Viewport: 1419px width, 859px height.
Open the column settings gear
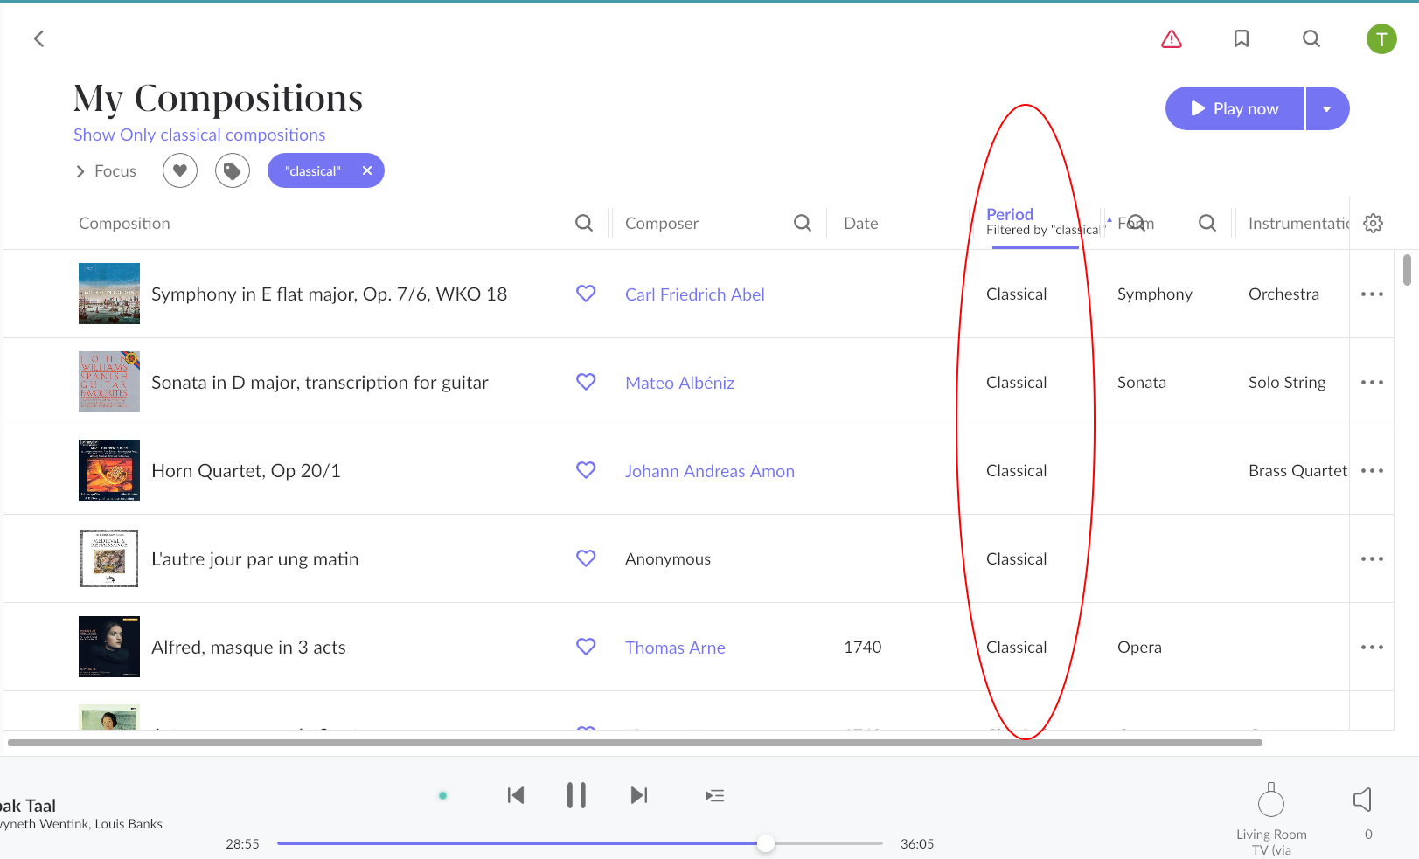[1373, 223]
